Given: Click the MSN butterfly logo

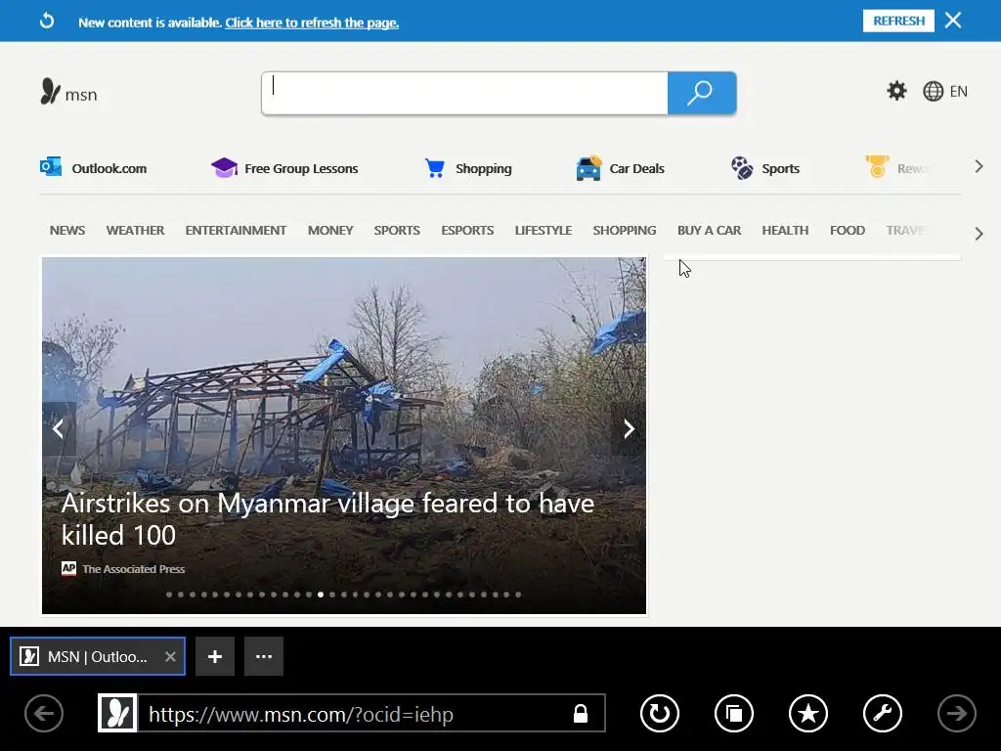Looking at the screenshot, I should tap(68, 92).
